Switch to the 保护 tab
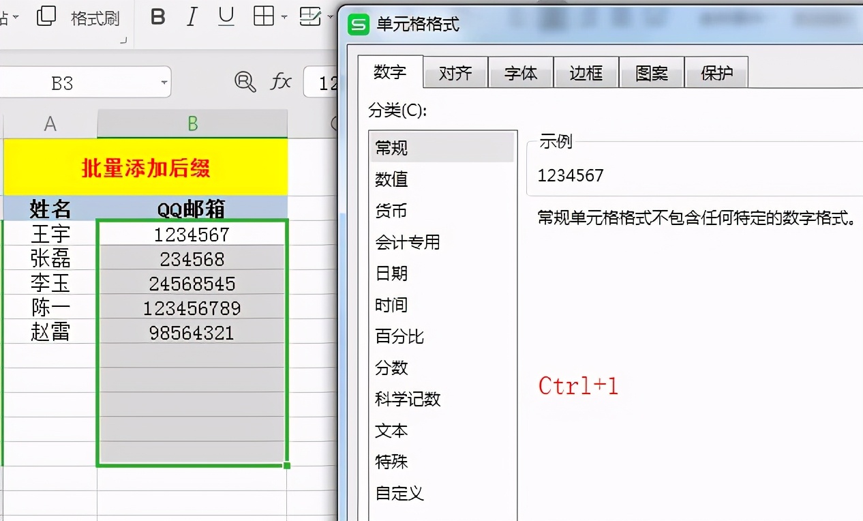Viewport: 863px width, 521px height. (x=716, y=73)
